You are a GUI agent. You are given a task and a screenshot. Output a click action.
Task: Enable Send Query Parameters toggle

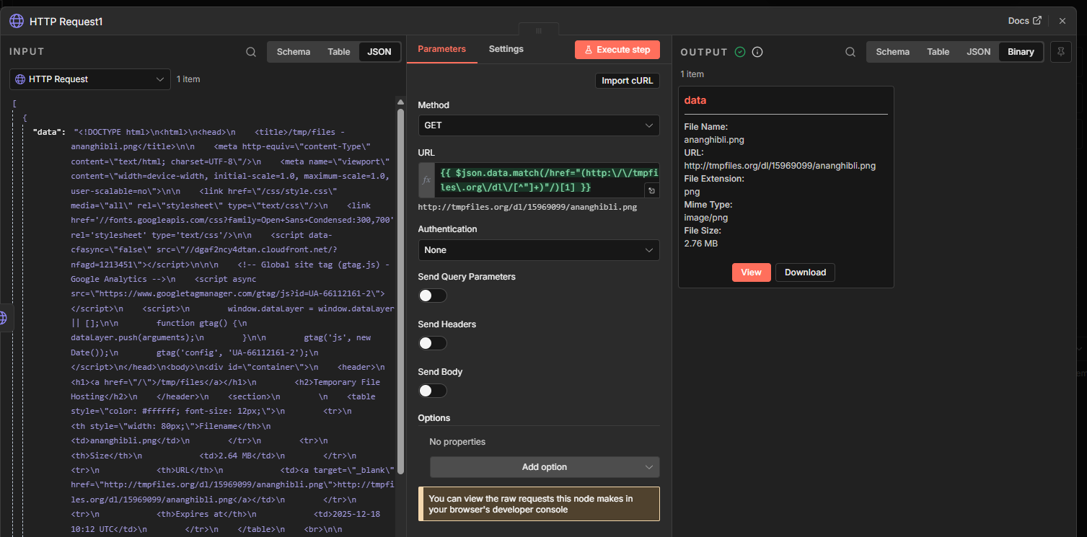point(432,296)
